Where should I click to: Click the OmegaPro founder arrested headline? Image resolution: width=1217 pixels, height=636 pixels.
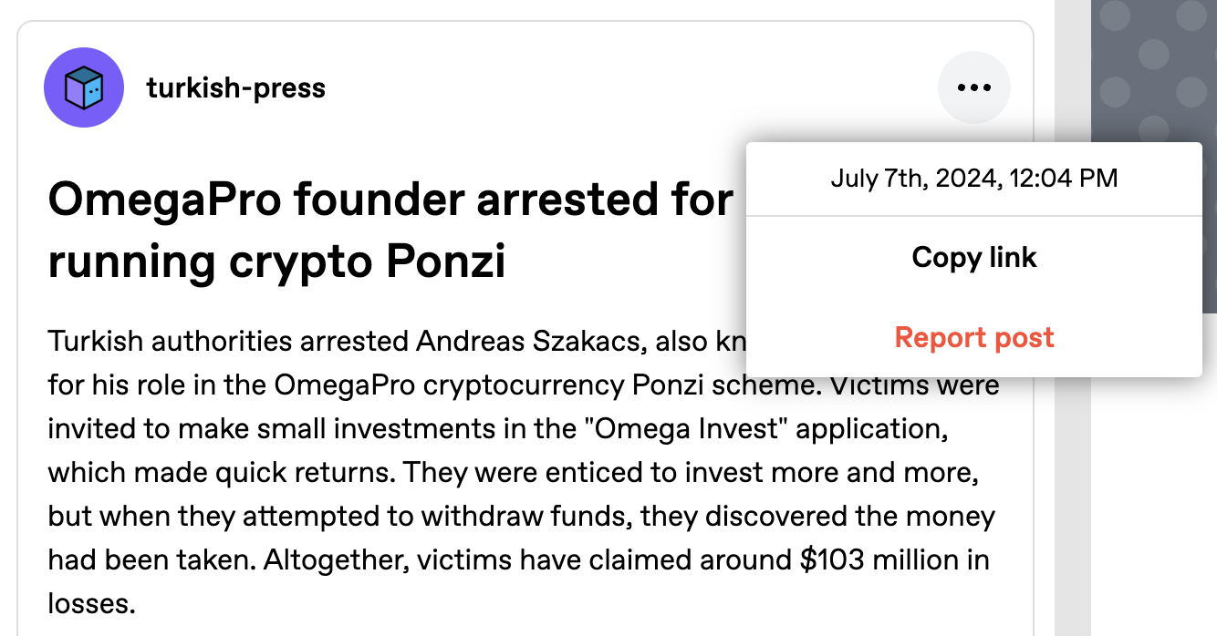365,228
